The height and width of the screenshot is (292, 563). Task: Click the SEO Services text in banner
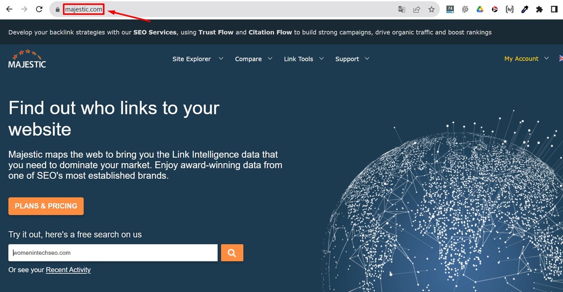pos(155,32)
